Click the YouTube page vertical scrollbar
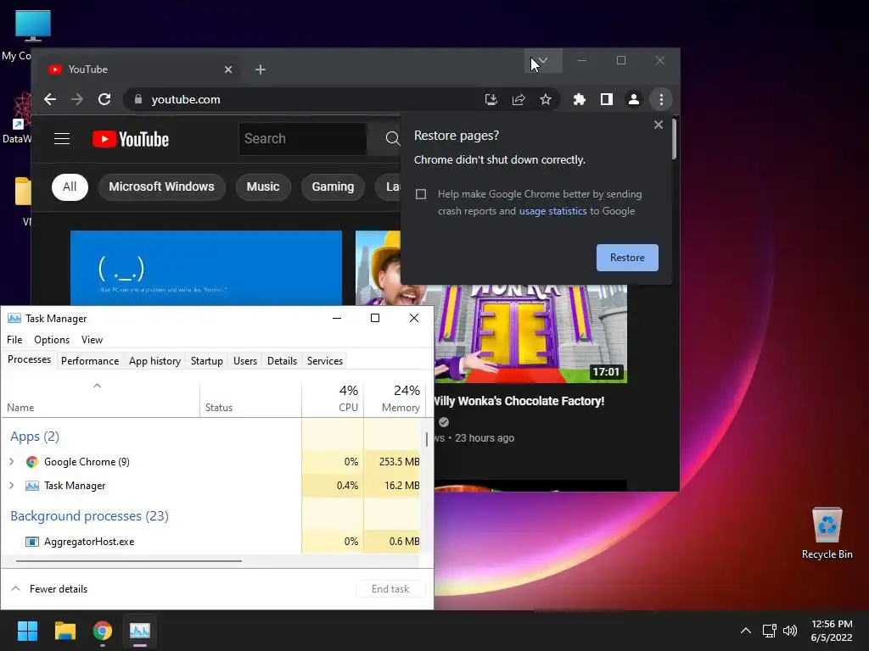 tap(674, 140)
